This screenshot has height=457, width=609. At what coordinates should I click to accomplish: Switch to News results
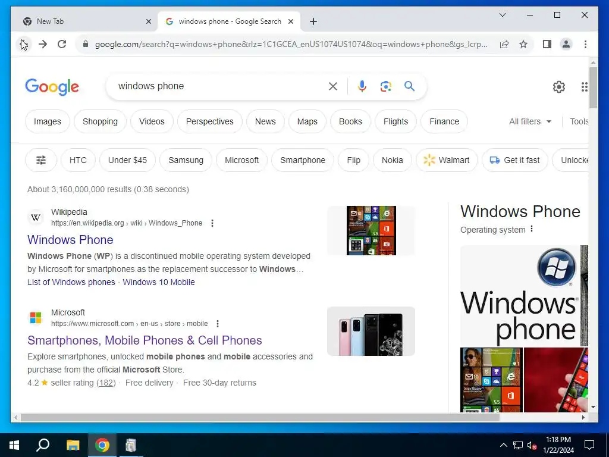265,121
